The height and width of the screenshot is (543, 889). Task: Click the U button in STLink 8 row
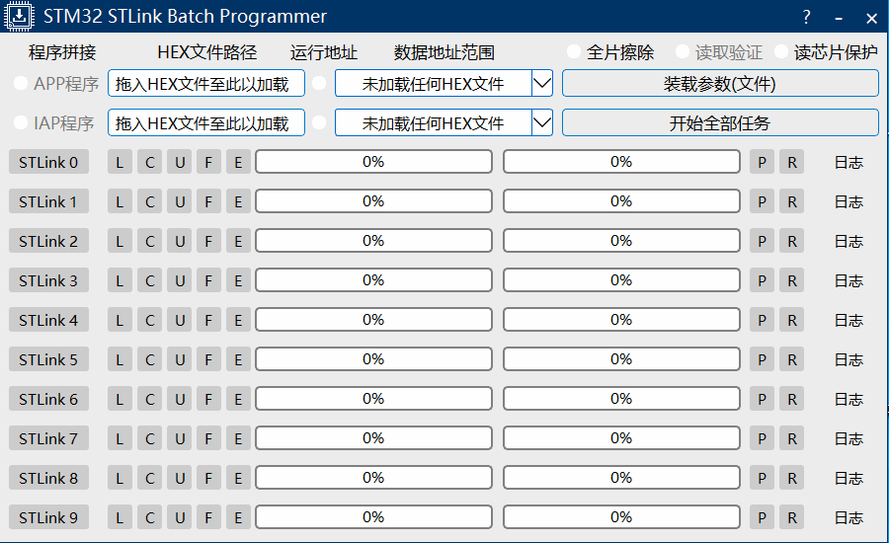tap(179, 478)
